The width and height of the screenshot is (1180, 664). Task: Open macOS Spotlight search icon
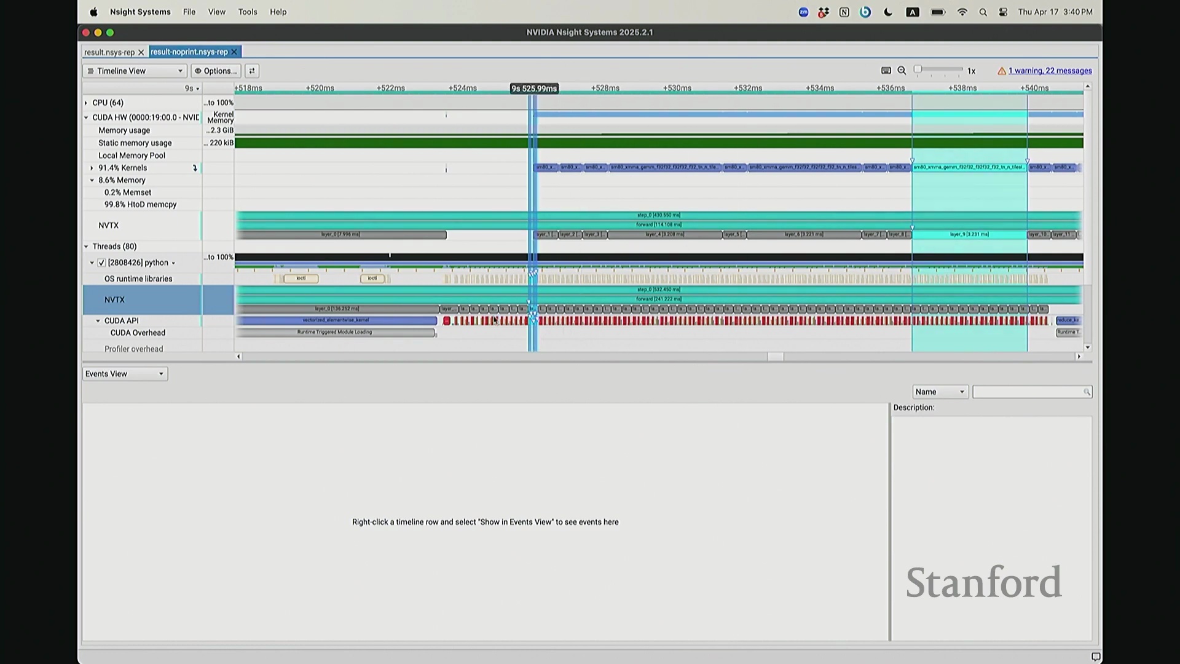983,12
